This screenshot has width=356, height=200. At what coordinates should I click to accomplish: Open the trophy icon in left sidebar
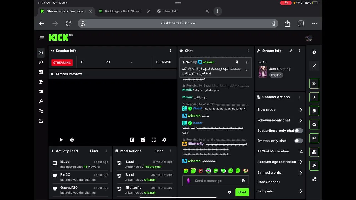pyautogui.click(x=41, y=82)
